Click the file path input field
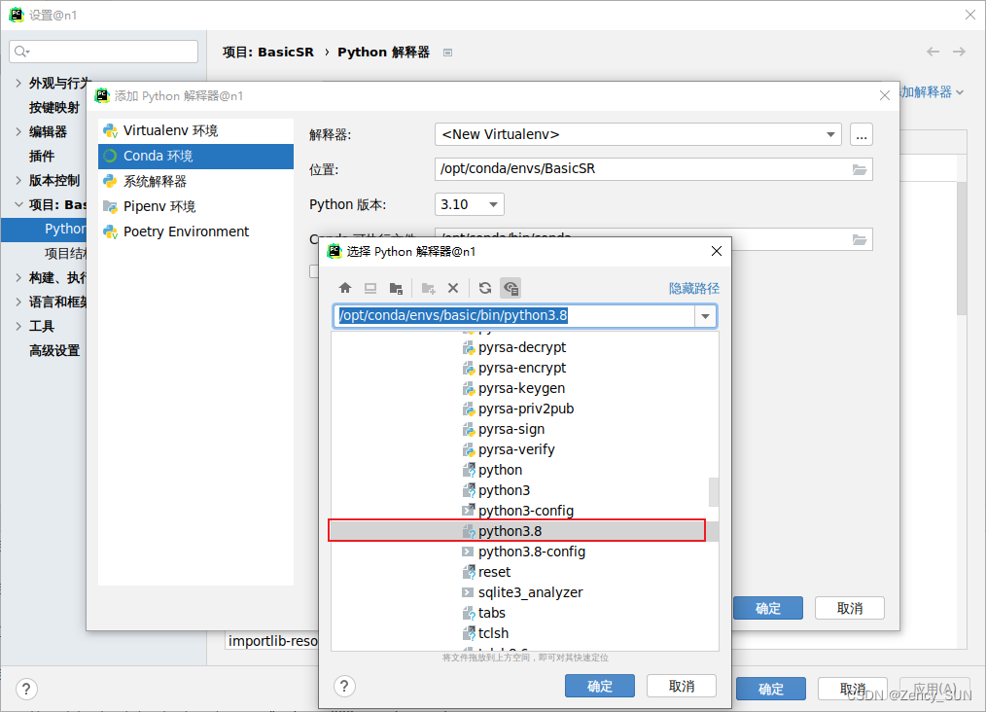This screenshot has width=986, height=712. 513,316
